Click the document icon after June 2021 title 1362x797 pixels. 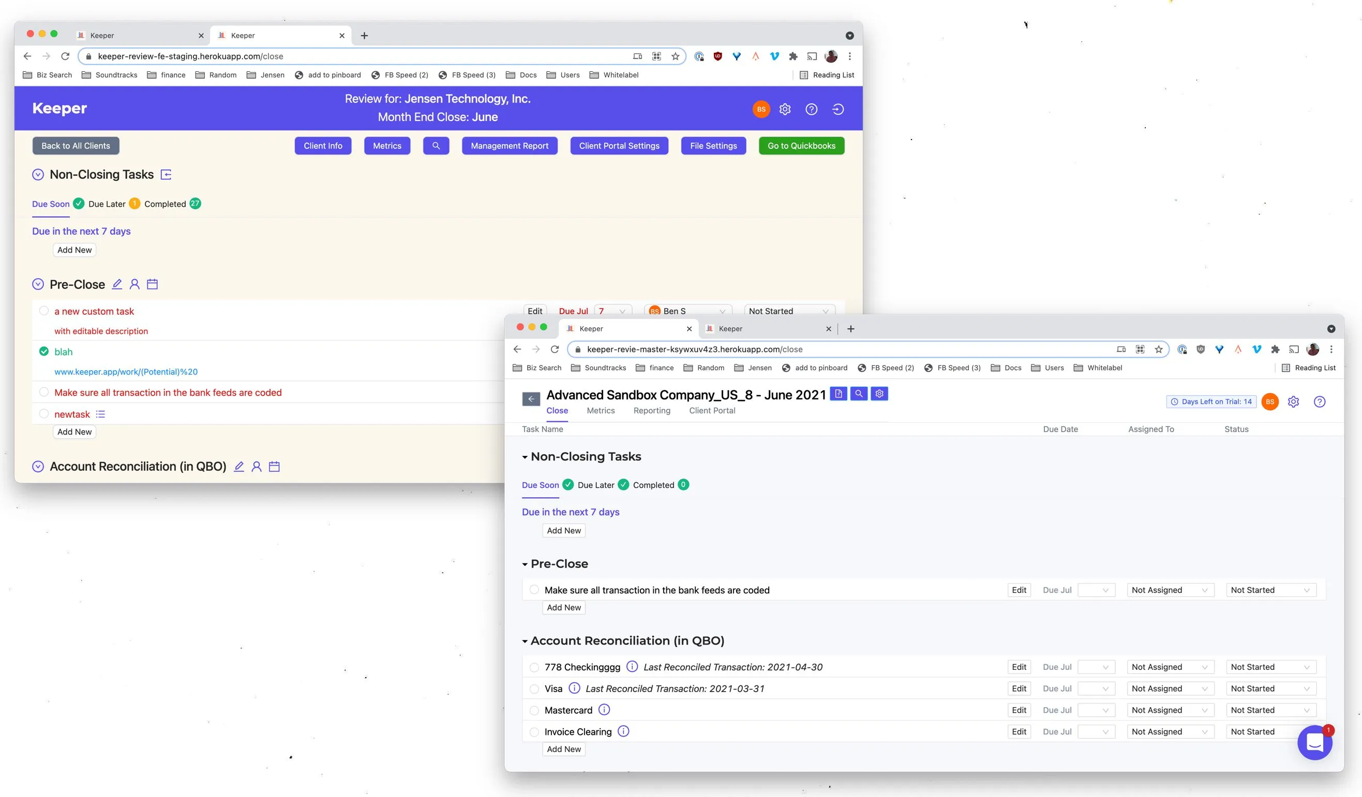(839, 394)
